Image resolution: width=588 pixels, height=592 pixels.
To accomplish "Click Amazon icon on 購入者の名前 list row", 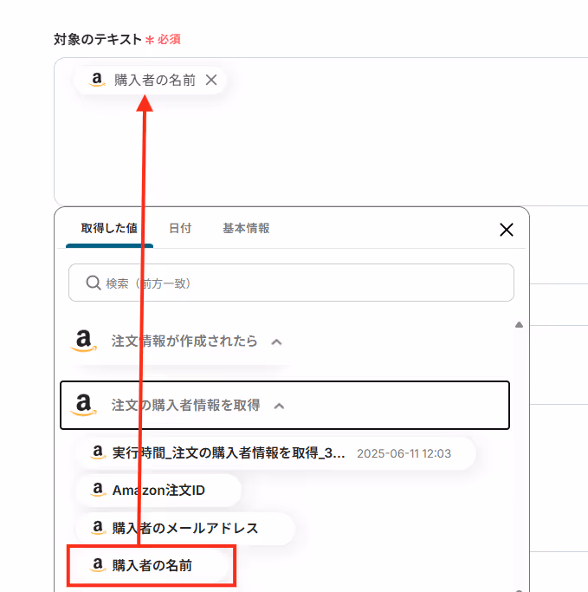I will tap(98, 564).
